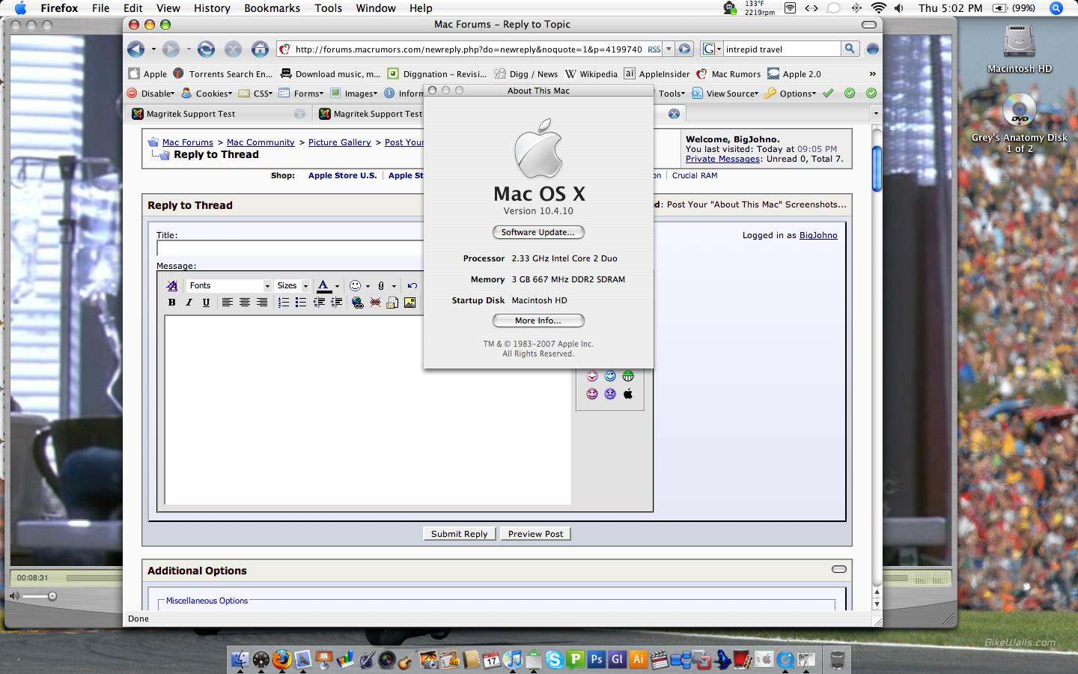Insert an ordered numbered list
1078x674 pixels.
(x=283, y=303)
